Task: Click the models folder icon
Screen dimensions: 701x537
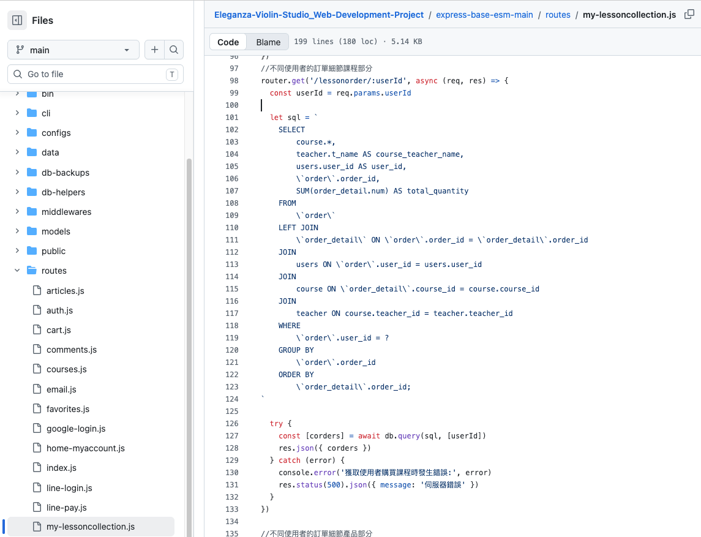Action: [32, 231]
